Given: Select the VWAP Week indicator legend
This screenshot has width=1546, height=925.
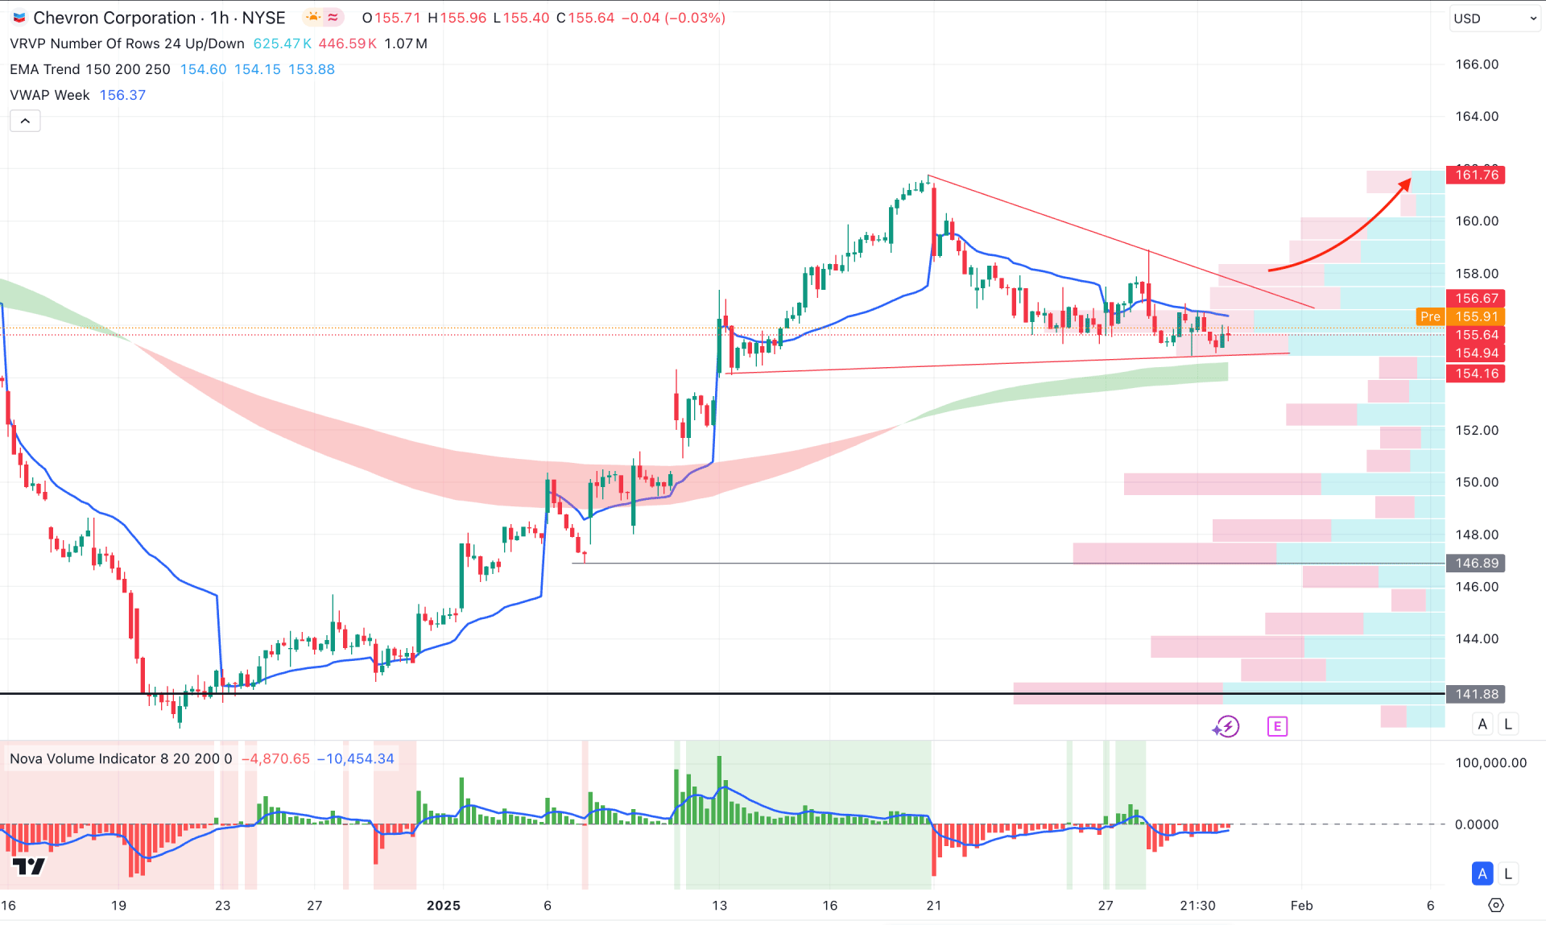Looking at the screenshot, I should tap(50, 95).
